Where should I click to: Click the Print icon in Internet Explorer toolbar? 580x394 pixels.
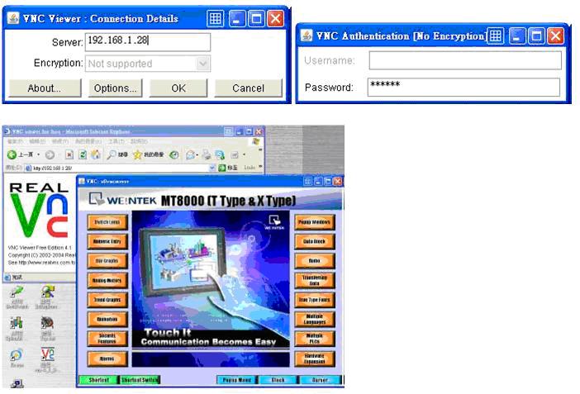pyautogui.click(x=207, y=154)
